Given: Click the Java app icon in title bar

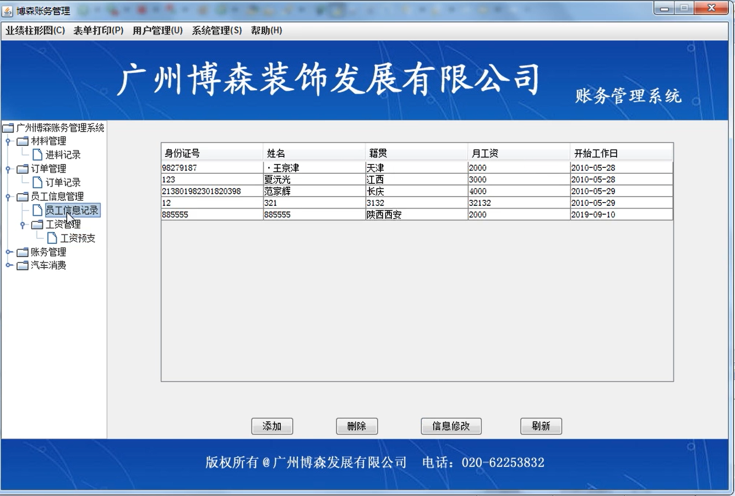Looking at the screenshot, I should (8, 11).
